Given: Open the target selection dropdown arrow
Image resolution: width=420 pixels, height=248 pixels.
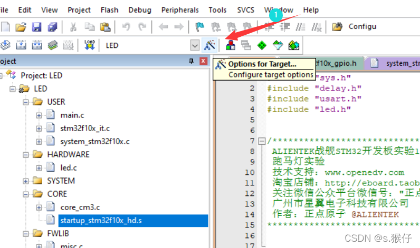Looking at the screenshot, I should click(x=195, y=45).
